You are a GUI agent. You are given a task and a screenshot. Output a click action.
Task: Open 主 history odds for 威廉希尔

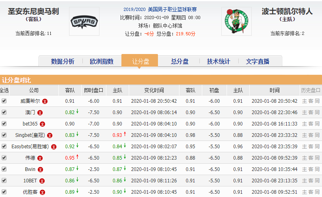[x=305, y=101]
